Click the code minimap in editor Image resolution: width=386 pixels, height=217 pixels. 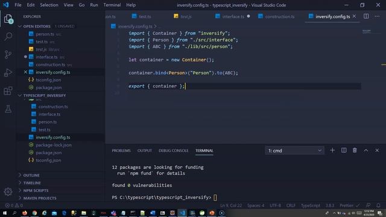367,31
